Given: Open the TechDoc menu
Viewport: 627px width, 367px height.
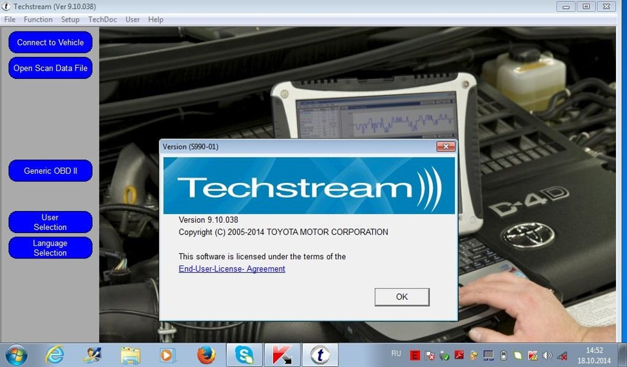Looking at the screenshot, I should (x=103, y=20).
